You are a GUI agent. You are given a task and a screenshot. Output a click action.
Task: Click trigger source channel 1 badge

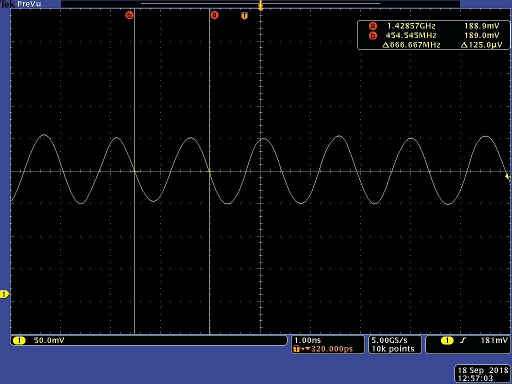447,340
